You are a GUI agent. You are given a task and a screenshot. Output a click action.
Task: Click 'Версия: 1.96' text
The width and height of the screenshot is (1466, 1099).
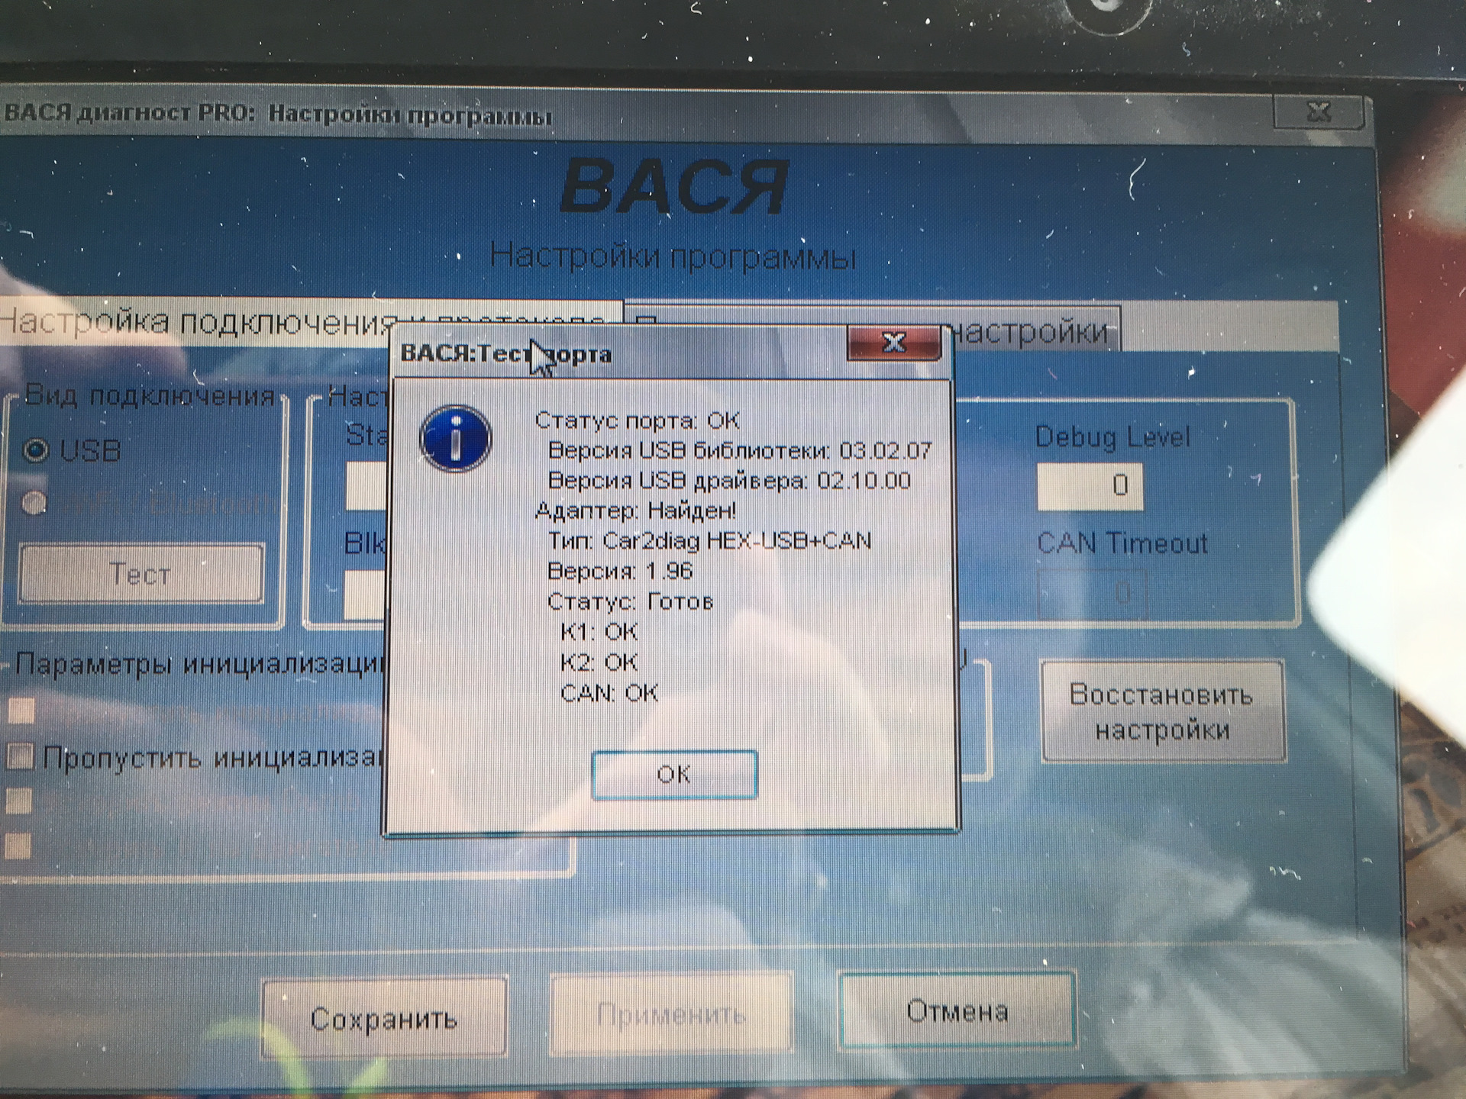coord(620,571)
